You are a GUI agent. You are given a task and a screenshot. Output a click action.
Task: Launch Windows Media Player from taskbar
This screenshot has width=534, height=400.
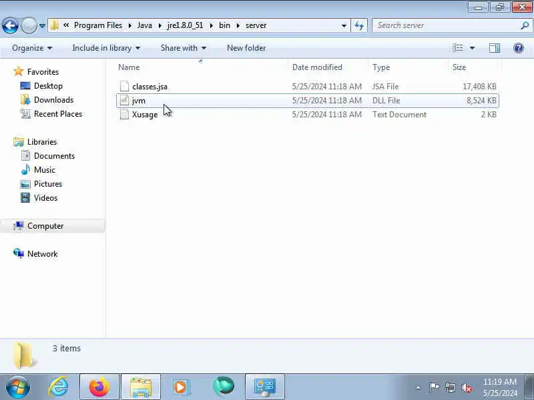click(x=180, y=387)
